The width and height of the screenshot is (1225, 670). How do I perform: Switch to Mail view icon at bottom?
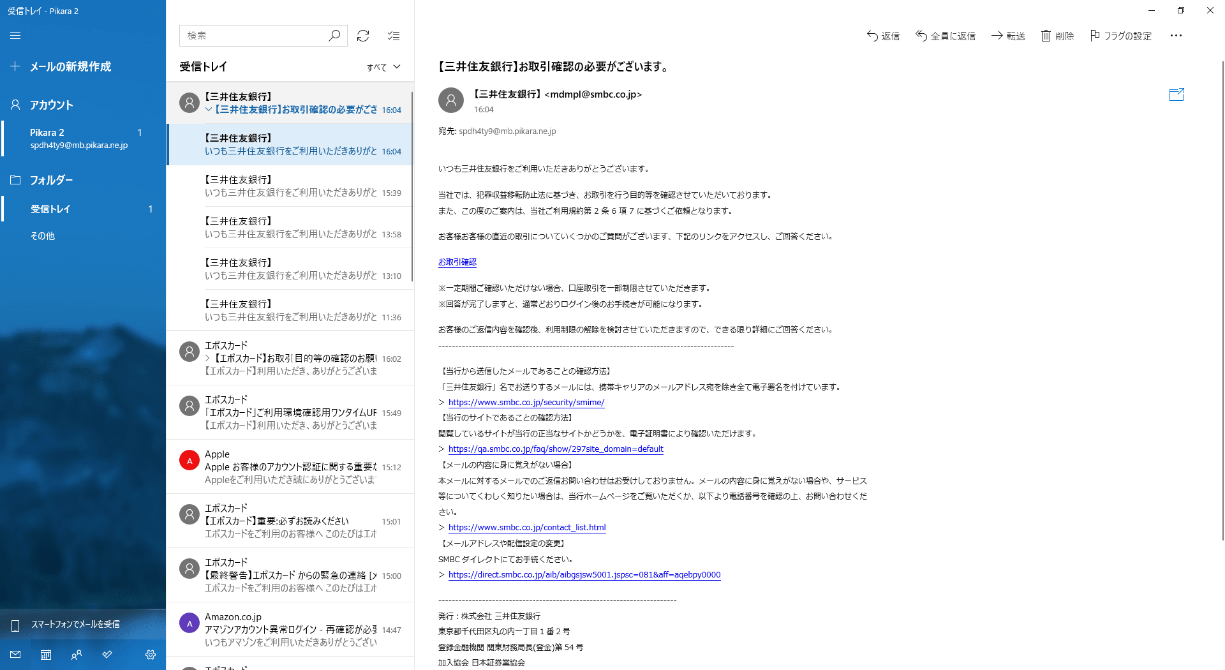click(x=15, y=654)
